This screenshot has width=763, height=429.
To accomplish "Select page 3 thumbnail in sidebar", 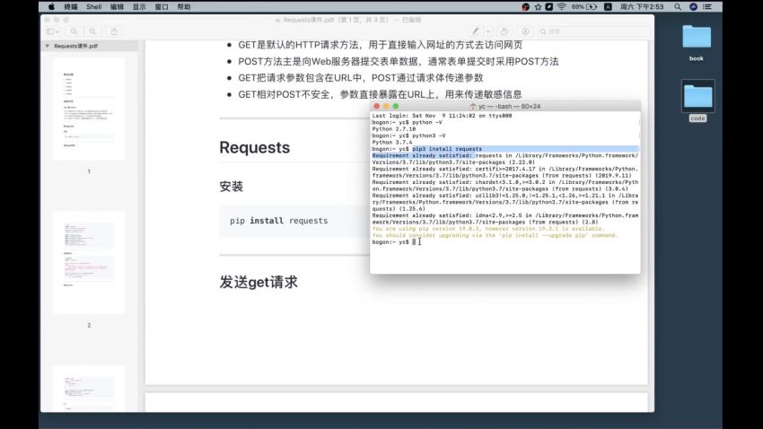I will 89,388.
